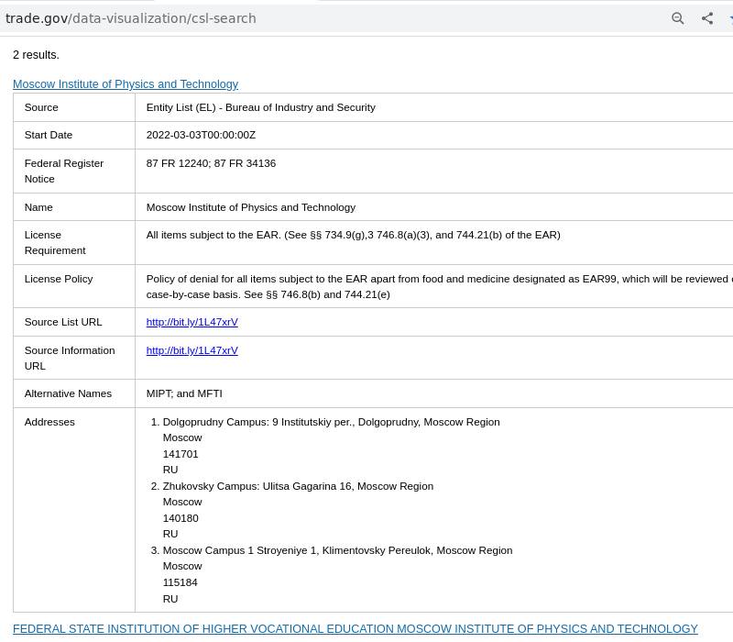Screen dimensions: 733x642
Task: Click the "2 results." count text
Action: coord(36,55)
